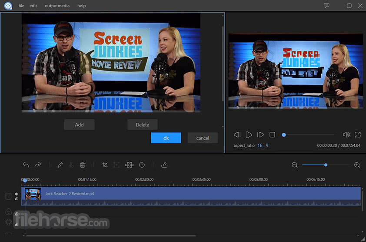Delete selected clip with trash icon
Viewport: 366px width, 242px height.
[83, 165]
